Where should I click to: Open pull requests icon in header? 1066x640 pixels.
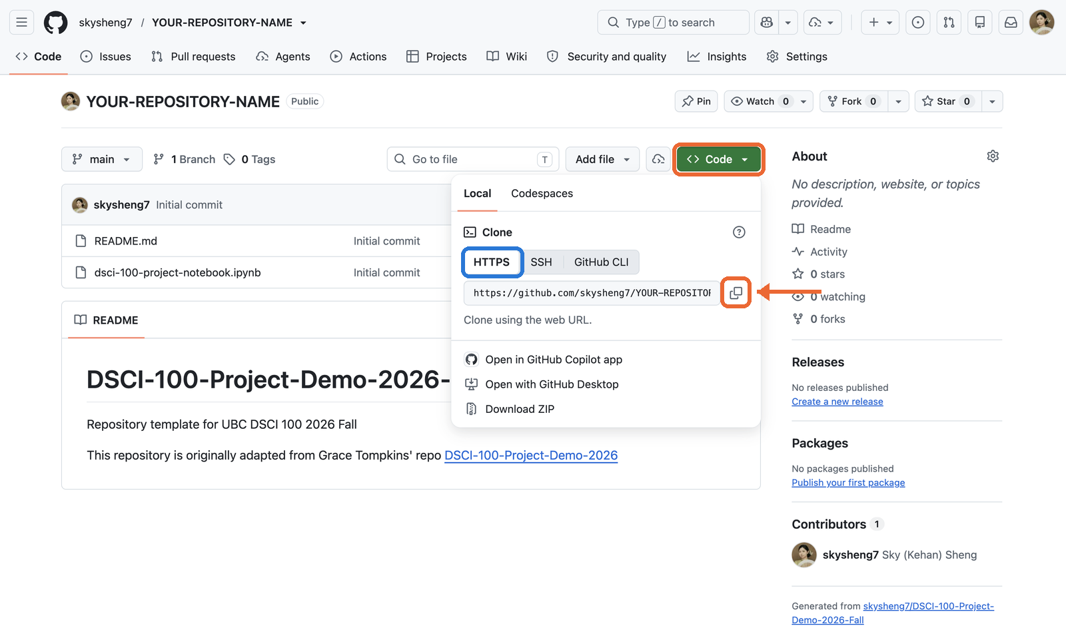949,23
